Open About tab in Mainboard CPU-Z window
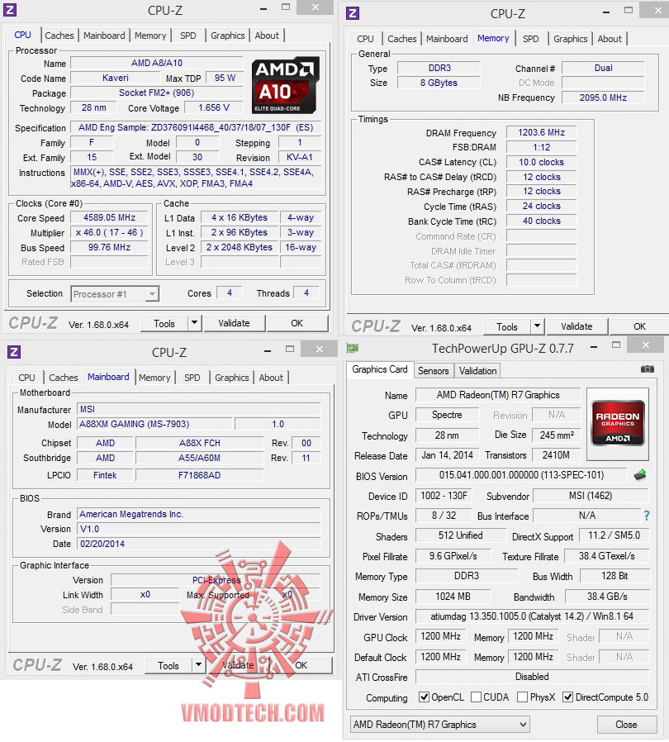 pyautogui.click(x=271, y=378)
